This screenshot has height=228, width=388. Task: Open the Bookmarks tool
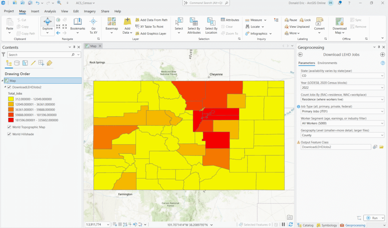[x=77, y=23]
